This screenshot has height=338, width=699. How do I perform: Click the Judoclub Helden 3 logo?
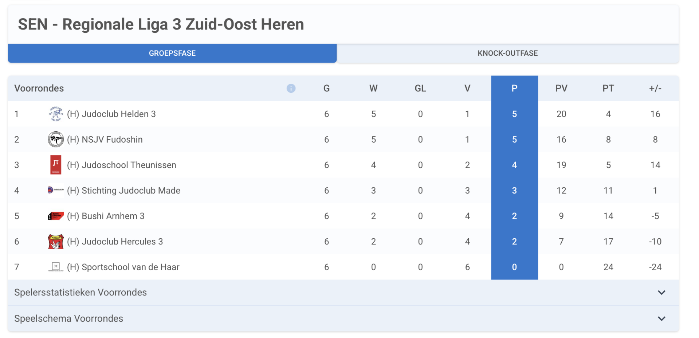[x=56, y=114]
